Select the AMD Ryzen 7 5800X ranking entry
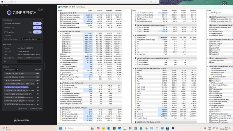The image size is (233, 131). pos(22,84)
